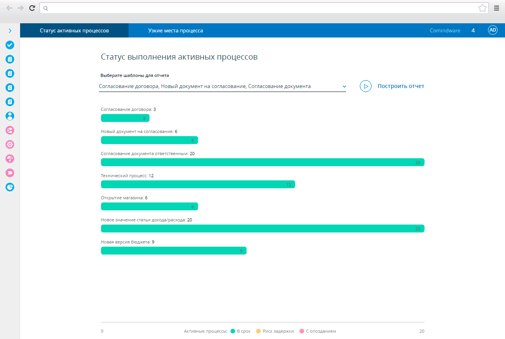Open the pink gear settings icon

(10, 144)
